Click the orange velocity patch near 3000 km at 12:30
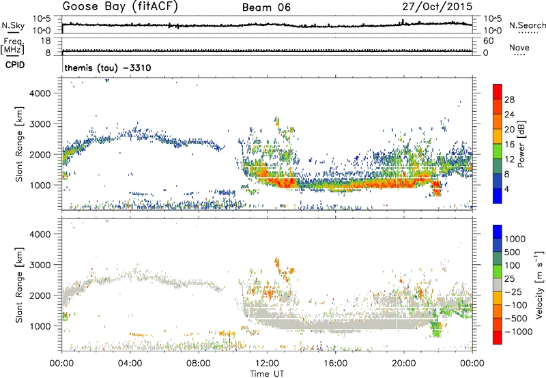 (x=278, y=263)
